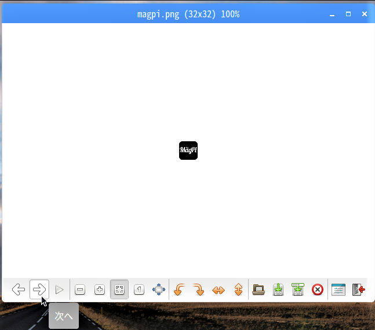
Task: Toggle fit image to window
Action: click(119, 289)
